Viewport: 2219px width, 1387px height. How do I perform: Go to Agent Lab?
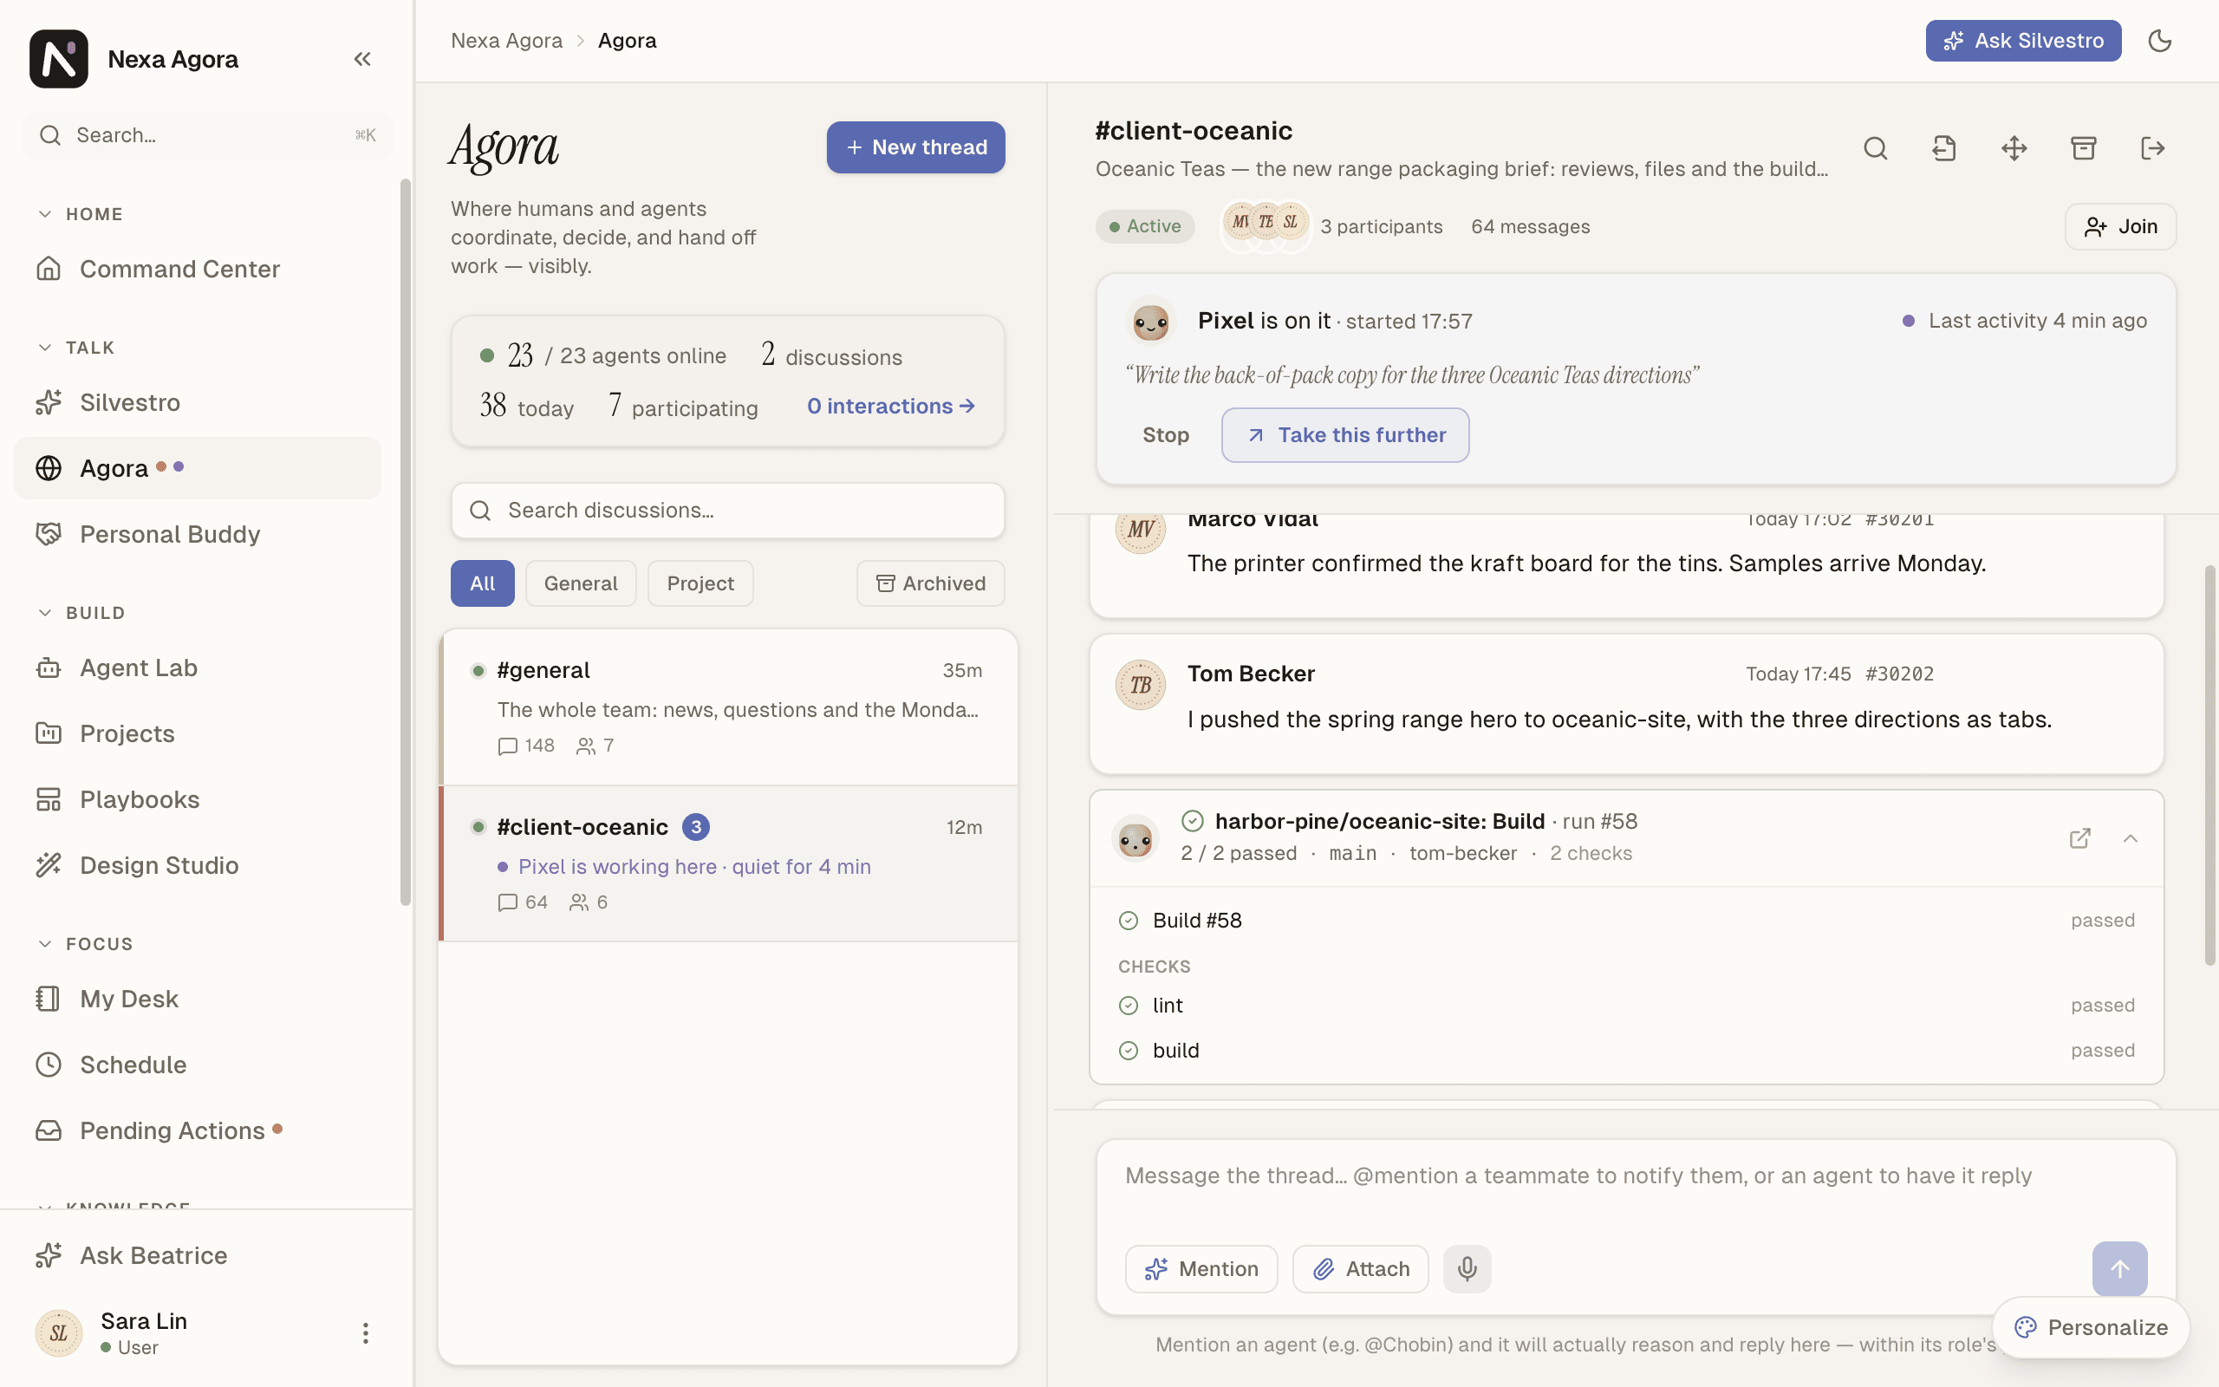tap(197, 667)
